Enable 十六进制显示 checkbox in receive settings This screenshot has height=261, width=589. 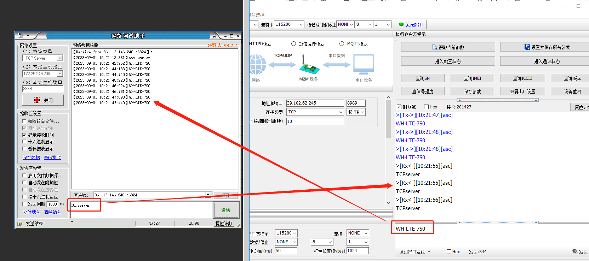(x=24, y=142)
